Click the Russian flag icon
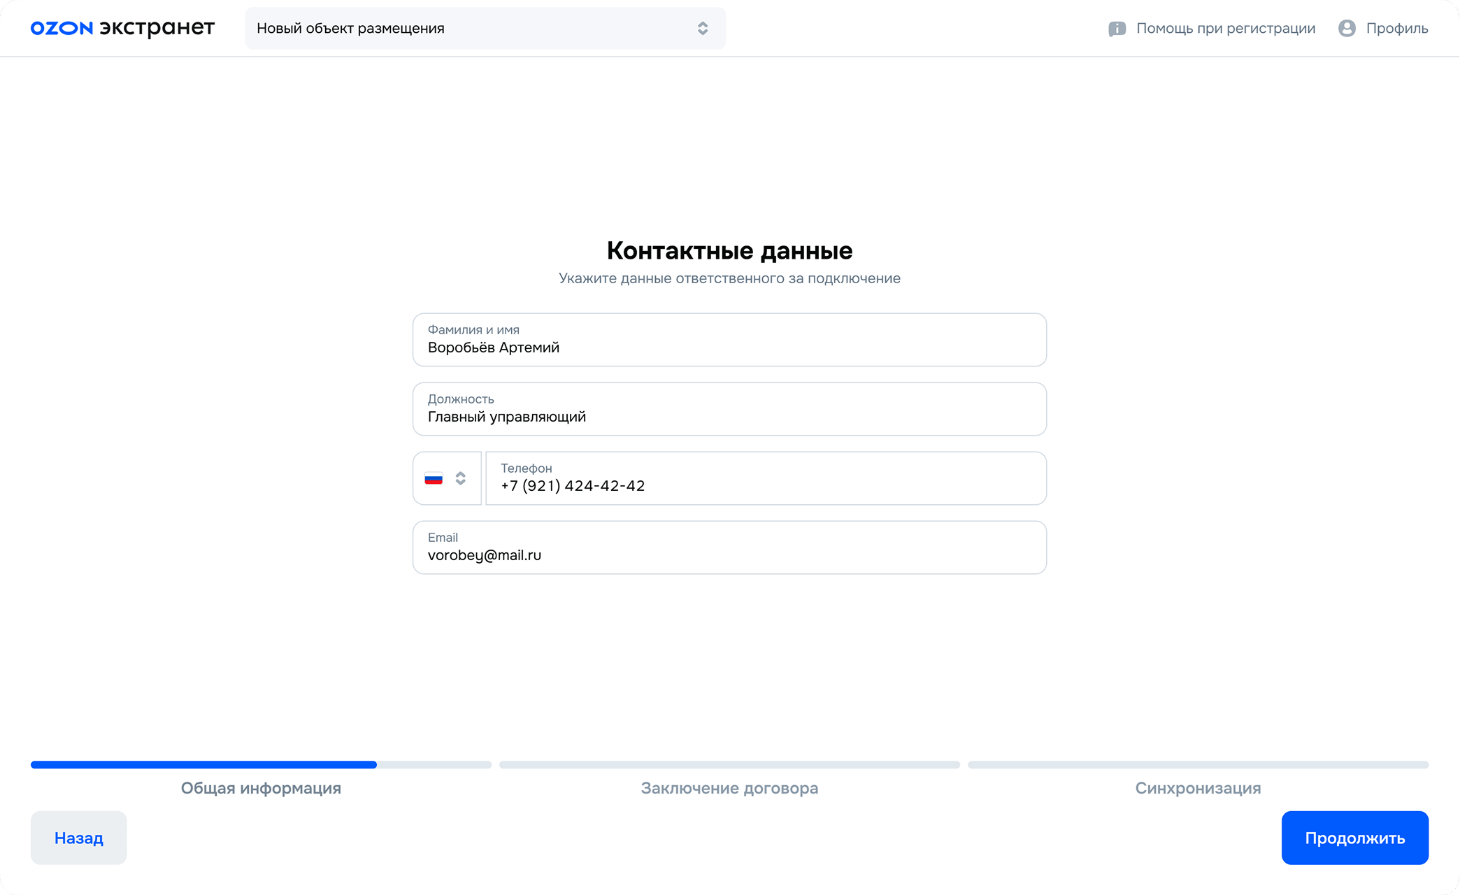Viewport: 1460px width, 895px height. (434, 479)
